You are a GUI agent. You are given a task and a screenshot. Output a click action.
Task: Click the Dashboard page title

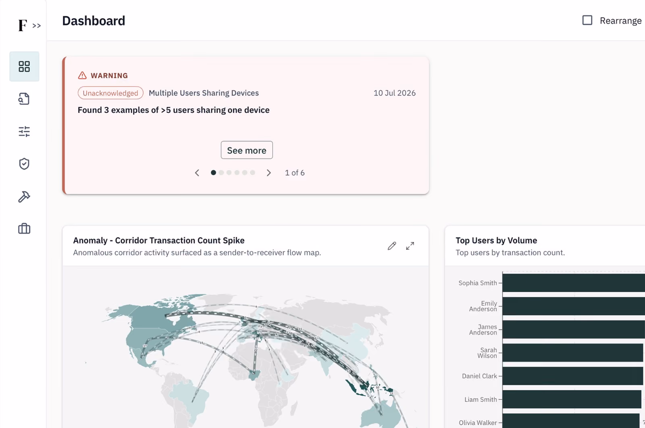(94, 21)
